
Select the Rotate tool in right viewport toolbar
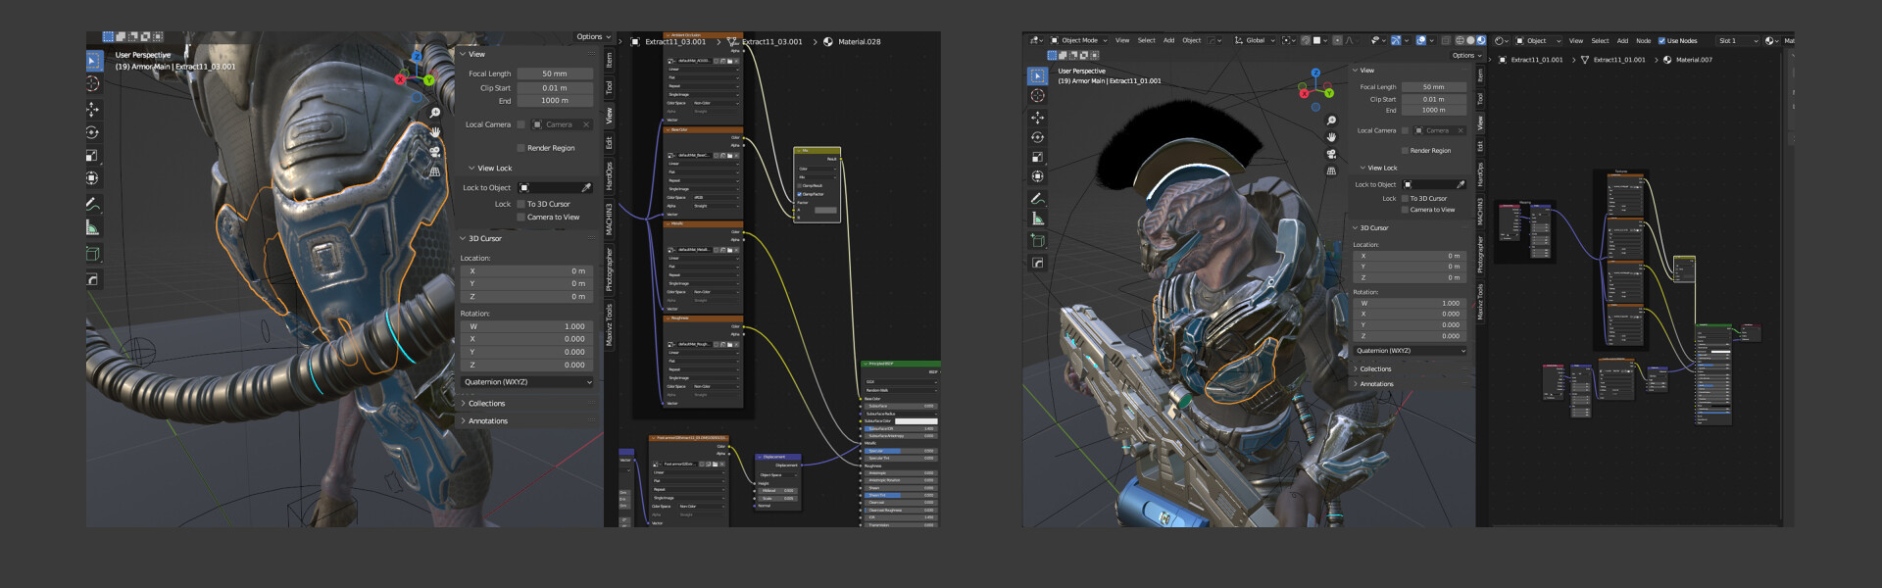pos(1037,137)
